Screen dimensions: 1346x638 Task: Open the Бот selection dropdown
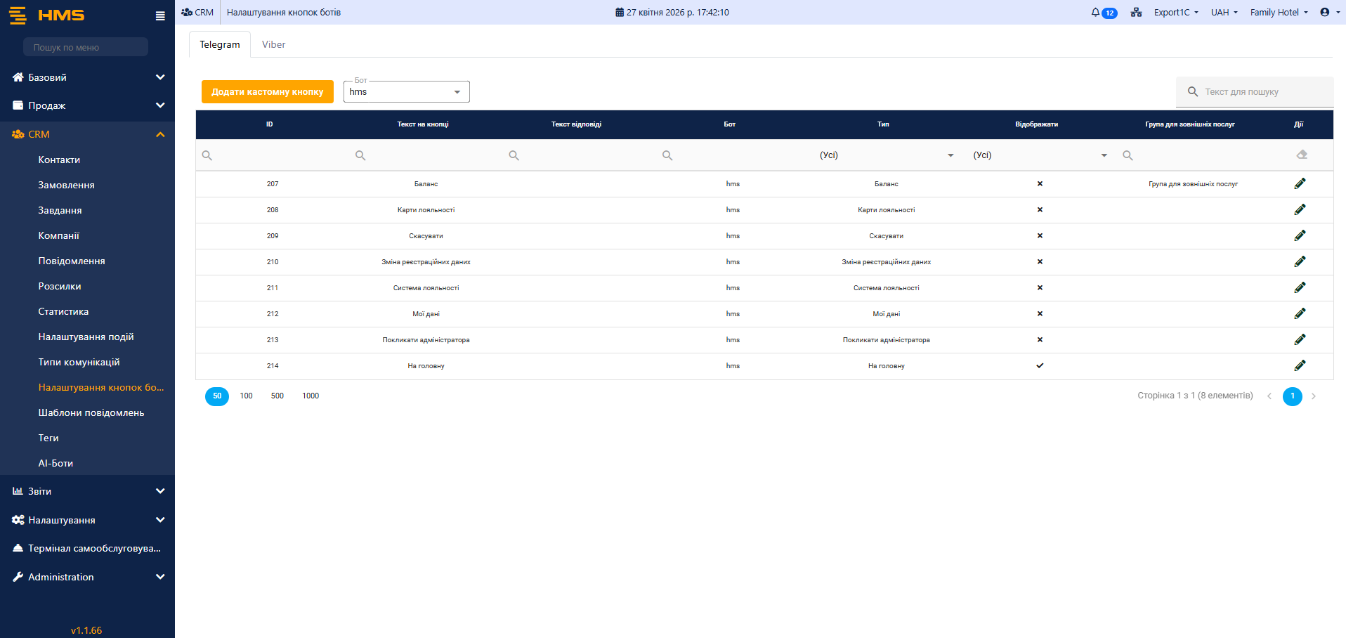pos(406,92)
